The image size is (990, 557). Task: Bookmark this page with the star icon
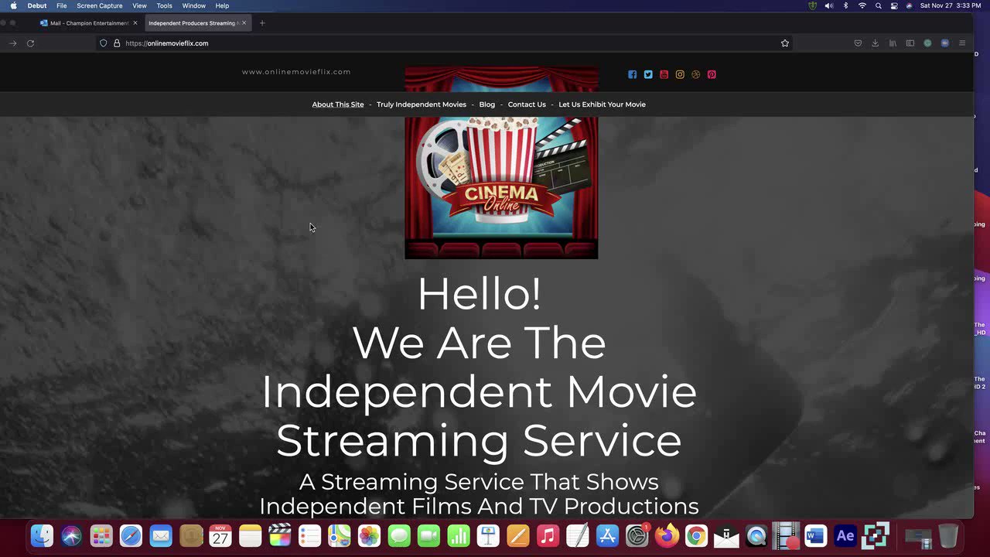point(784,43)
